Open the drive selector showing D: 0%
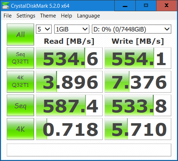 pos(132,29)
